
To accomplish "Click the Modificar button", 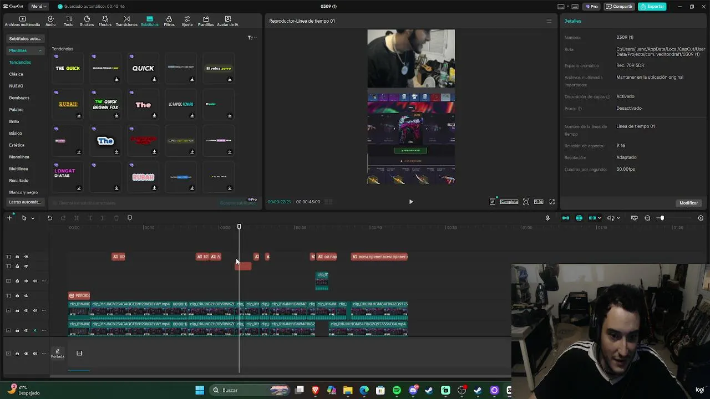I will pos(688,203).
